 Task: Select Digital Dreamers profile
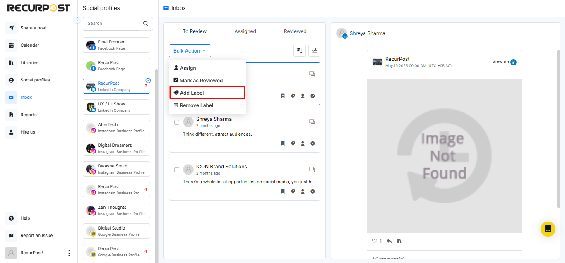[x=116, y=148]
